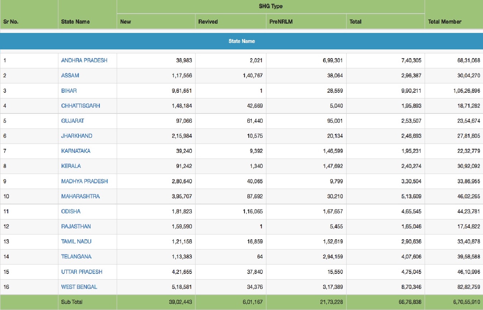Viewport: 483px width, 310px height.
Task: Select Sub Total Total value 66,76,838
Action: pos(410,302)
